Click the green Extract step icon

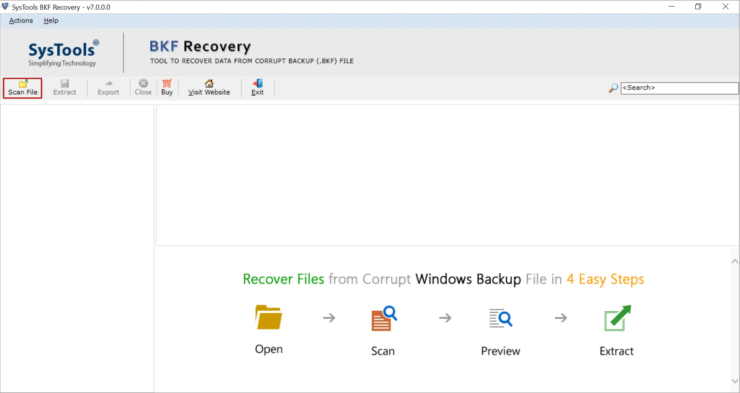617,318
